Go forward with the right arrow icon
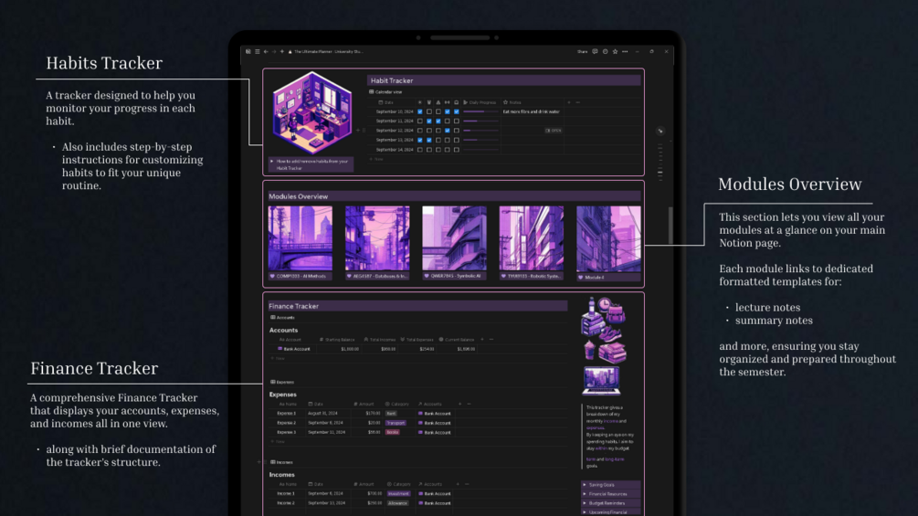This screenshot has height=516, width=918. 274,51
